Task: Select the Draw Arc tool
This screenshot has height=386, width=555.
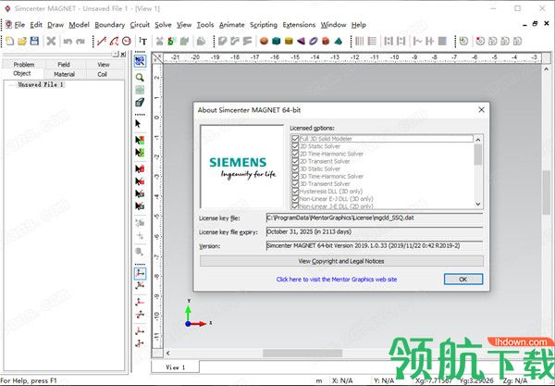Action: 114,41
